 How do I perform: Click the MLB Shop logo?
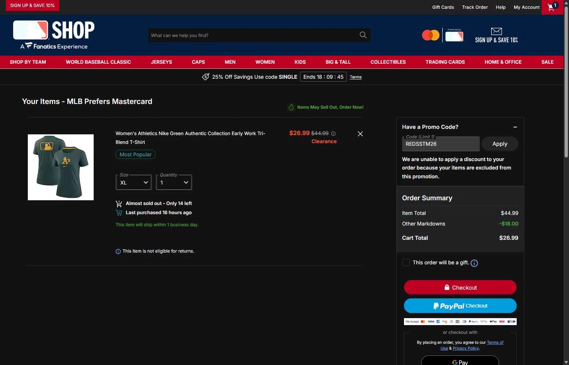tap(54, 30)
